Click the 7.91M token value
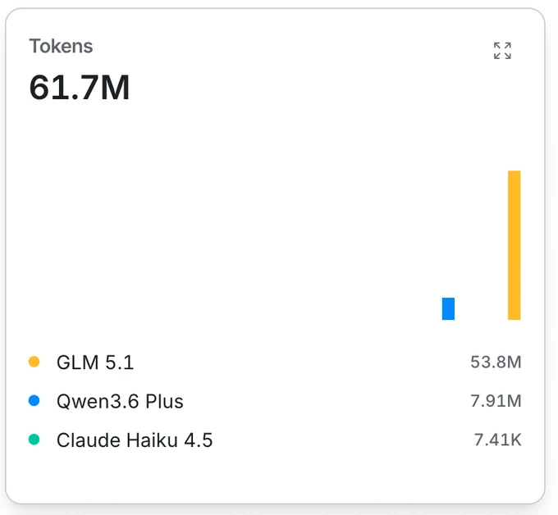The height and width of the screenshot is (515, 558). click(x=496, y=401)
